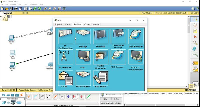Click the New Cluster button
Screen dimensions: 200x107
147,13
